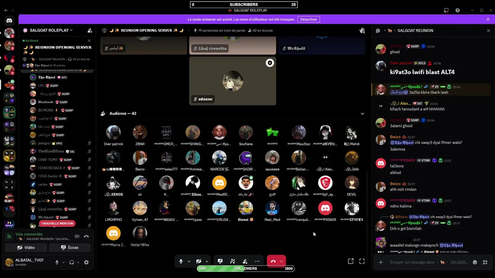Toggle microphone mute in call controls bar
This screenshot has height=278, width=495.
(181, 261)
